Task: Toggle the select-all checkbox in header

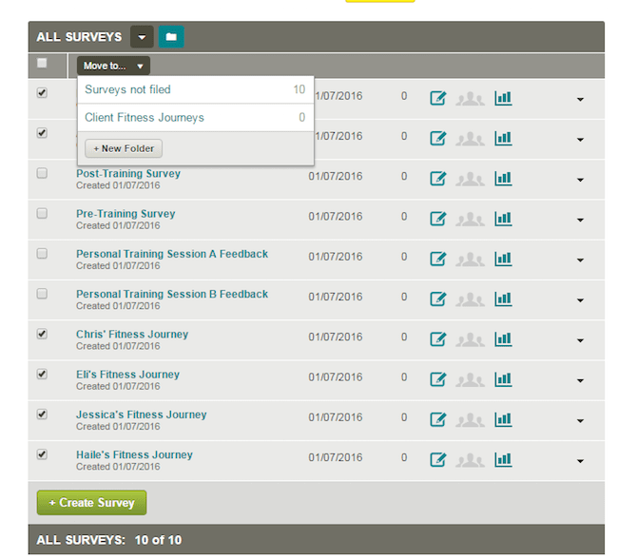Action: pos(42,64)
